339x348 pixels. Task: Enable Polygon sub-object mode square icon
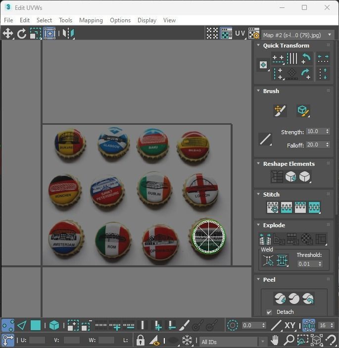coord(36,325)
